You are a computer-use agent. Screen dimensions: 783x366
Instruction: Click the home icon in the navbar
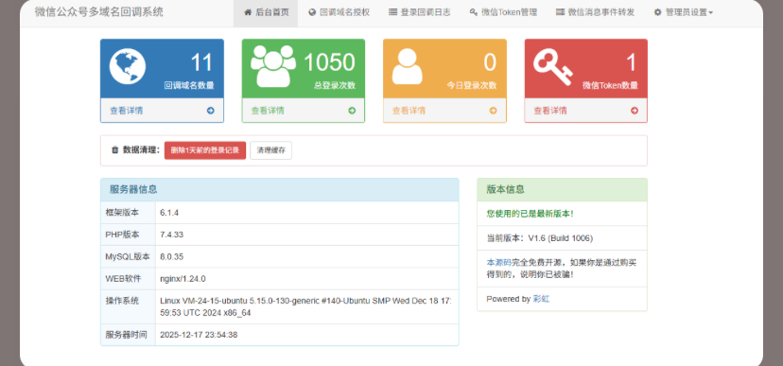pyautogui.click(x=248, y=12)
